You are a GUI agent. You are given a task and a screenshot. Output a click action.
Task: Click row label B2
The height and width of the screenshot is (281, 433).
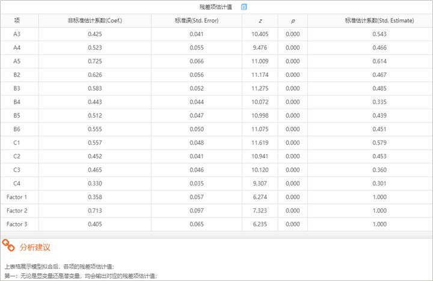tap(17, 74)
